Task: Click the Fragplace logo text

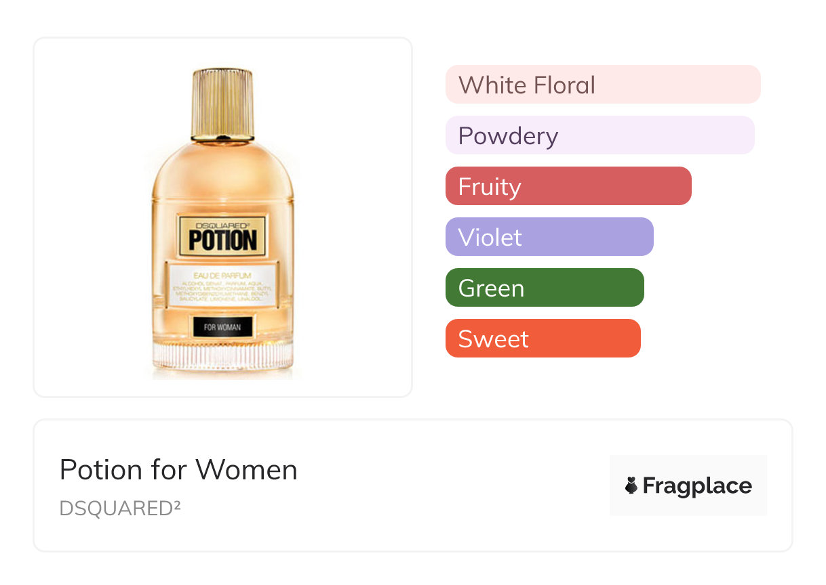Action: 697,485
